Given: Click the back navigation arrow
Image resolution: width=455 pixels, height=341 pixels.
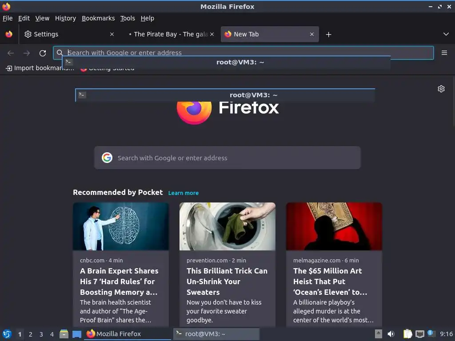Looking at the screenshot, I should point(11,53).
